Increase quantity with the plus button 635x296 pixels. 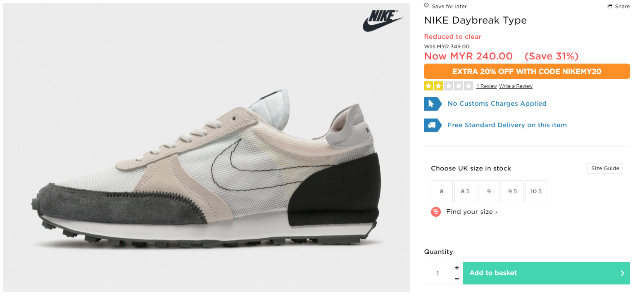(x=457, y=268)
